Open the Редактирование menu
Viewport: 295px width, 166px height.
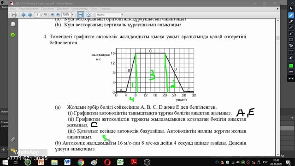pyautogui.click(x=29, y=9)
